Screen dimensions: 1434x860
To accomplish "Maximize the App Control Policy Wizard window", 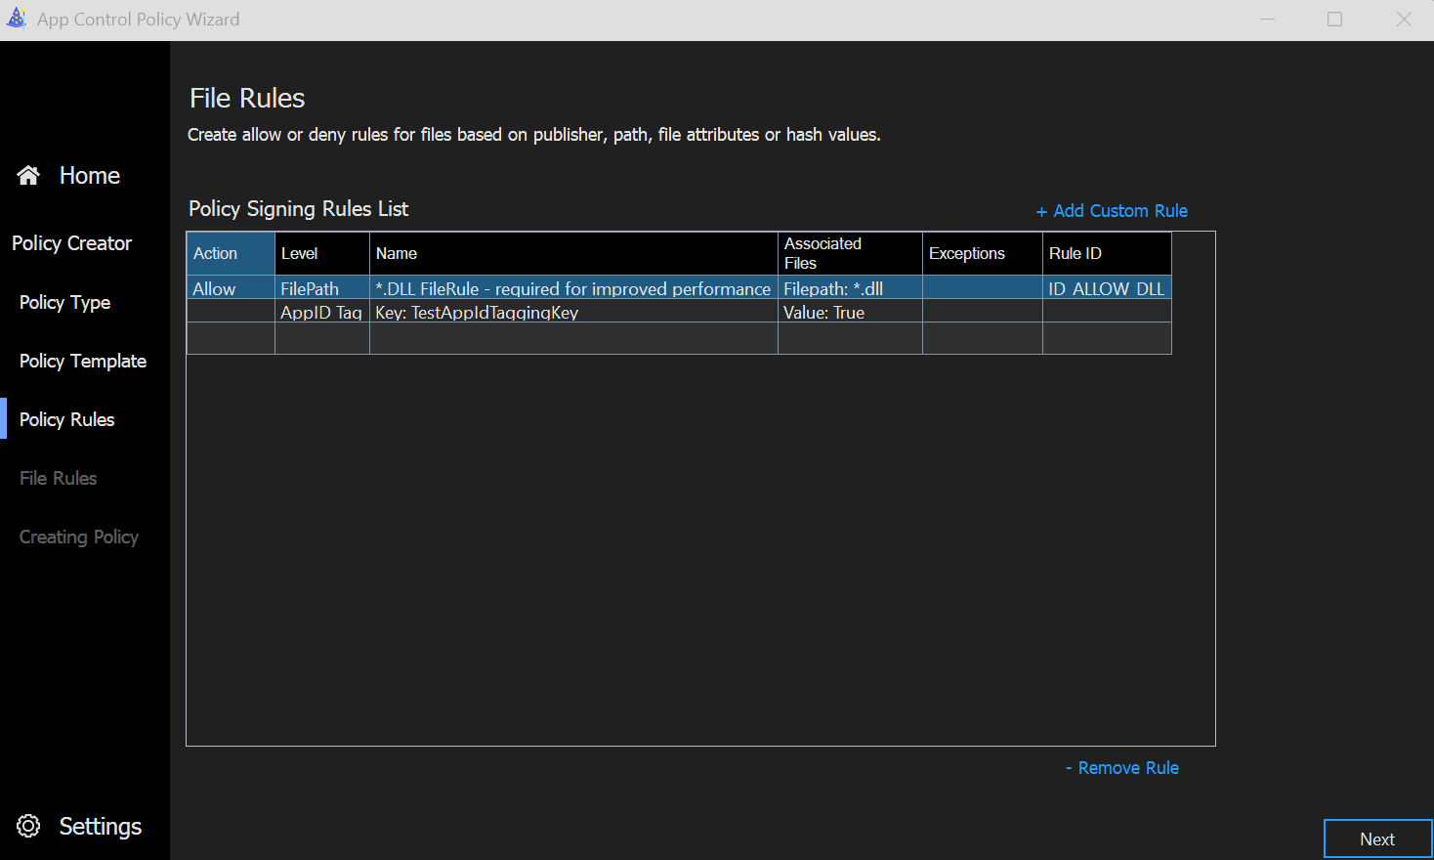I will 1334,20.
